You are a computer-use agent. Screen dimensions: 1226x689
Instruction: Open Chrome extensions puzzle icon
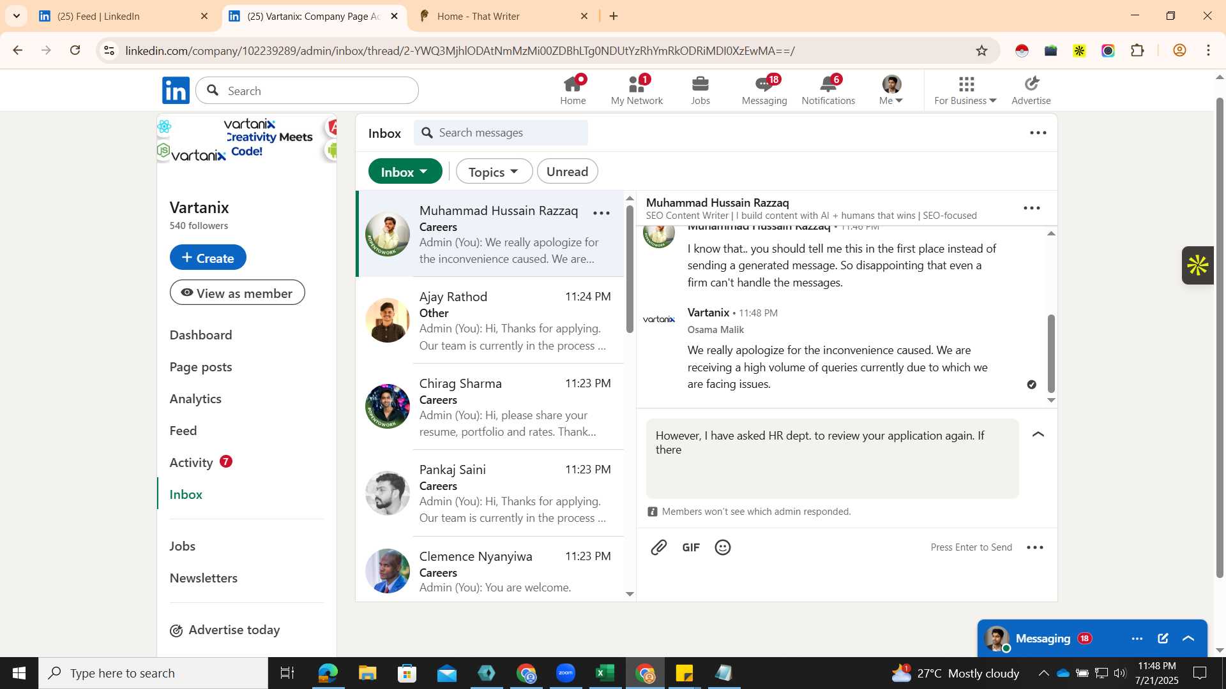[1137, 50]
